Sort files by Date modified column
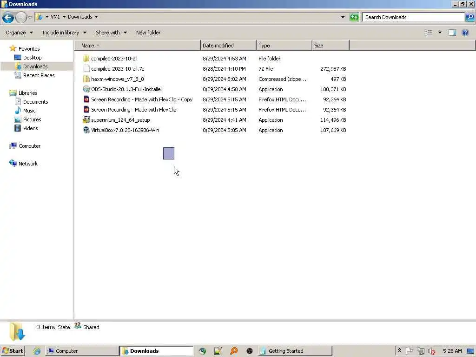Image resolution: width=476 pixels, height=357 pixels. [228, 46]
